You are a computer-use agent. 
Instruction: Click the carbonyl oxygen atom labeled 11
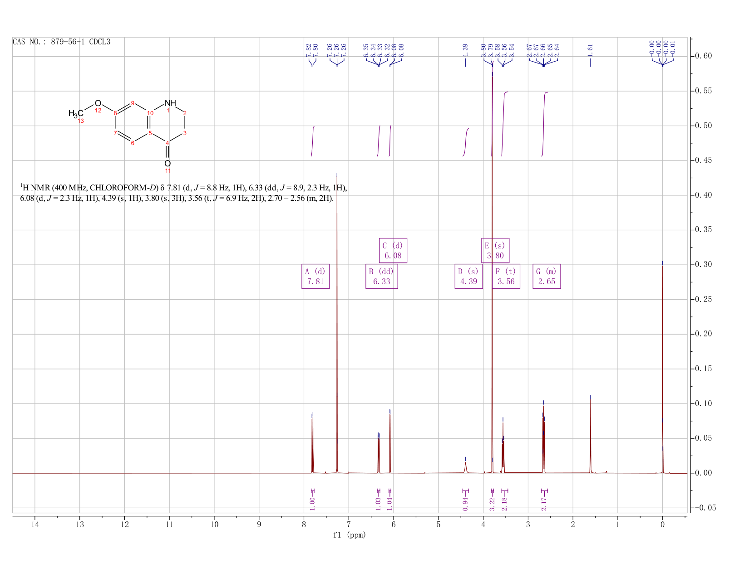[168, 163]
